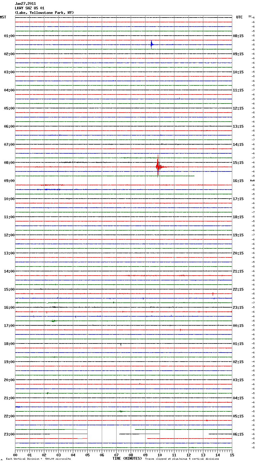Viewport: 256px width, 463px height.
Task: Click the NaN value beside 16:15 UTC
Action: click(x=252, y=180)
